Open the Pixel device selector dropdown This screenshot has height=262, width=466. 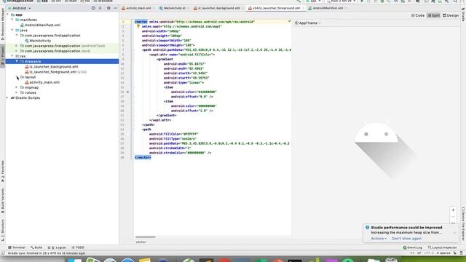(x=341, y=1)
